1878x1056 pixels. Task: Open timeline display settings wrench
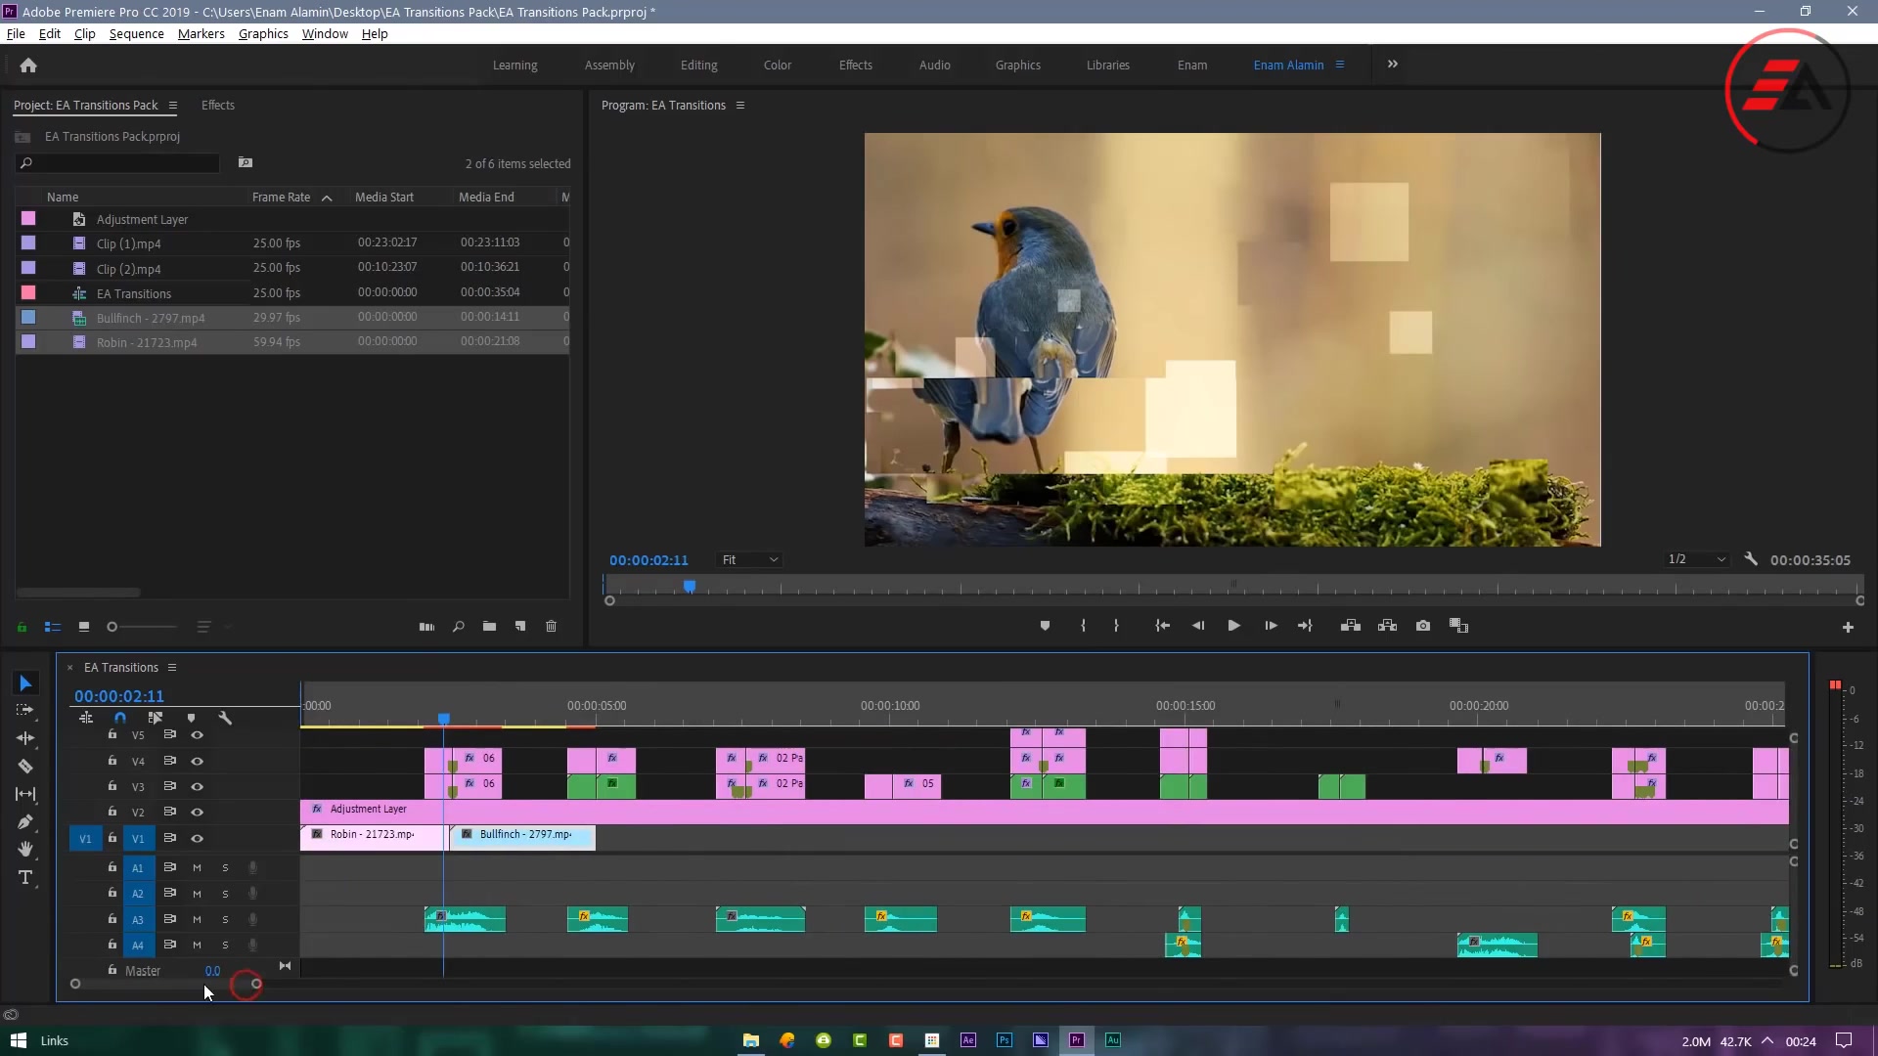225,718
